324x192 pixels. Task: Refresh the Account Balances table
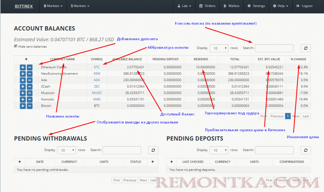pos(306,48)
